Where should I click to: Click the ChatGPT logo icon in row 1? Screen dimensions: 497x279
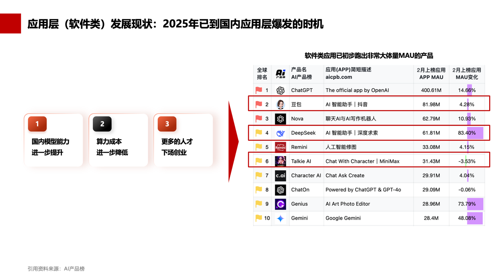tap(280, 90)
